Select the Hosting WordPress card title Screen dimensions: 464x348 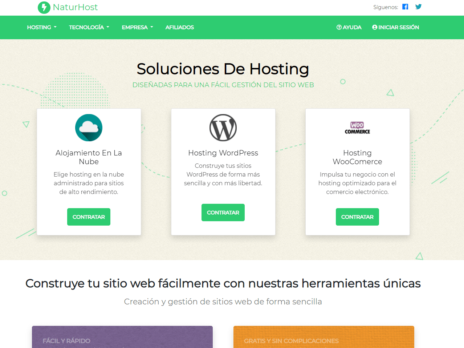pos(223,153)
